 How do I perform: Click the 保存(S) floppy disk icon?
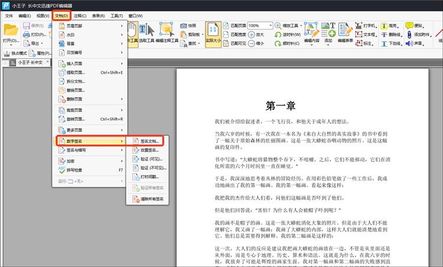click(x=26, y=26)
